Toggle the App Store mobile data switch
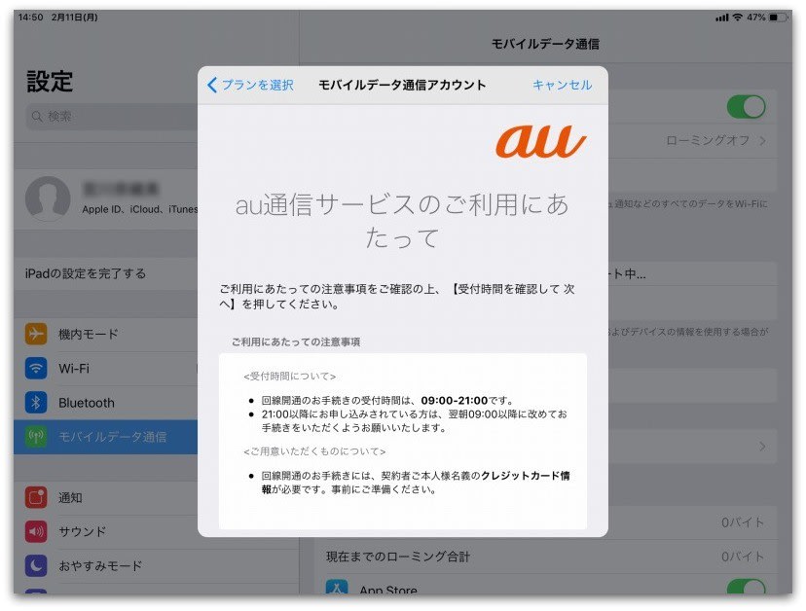The height and width of the screenshot is (611, 806). pos(746,587)
